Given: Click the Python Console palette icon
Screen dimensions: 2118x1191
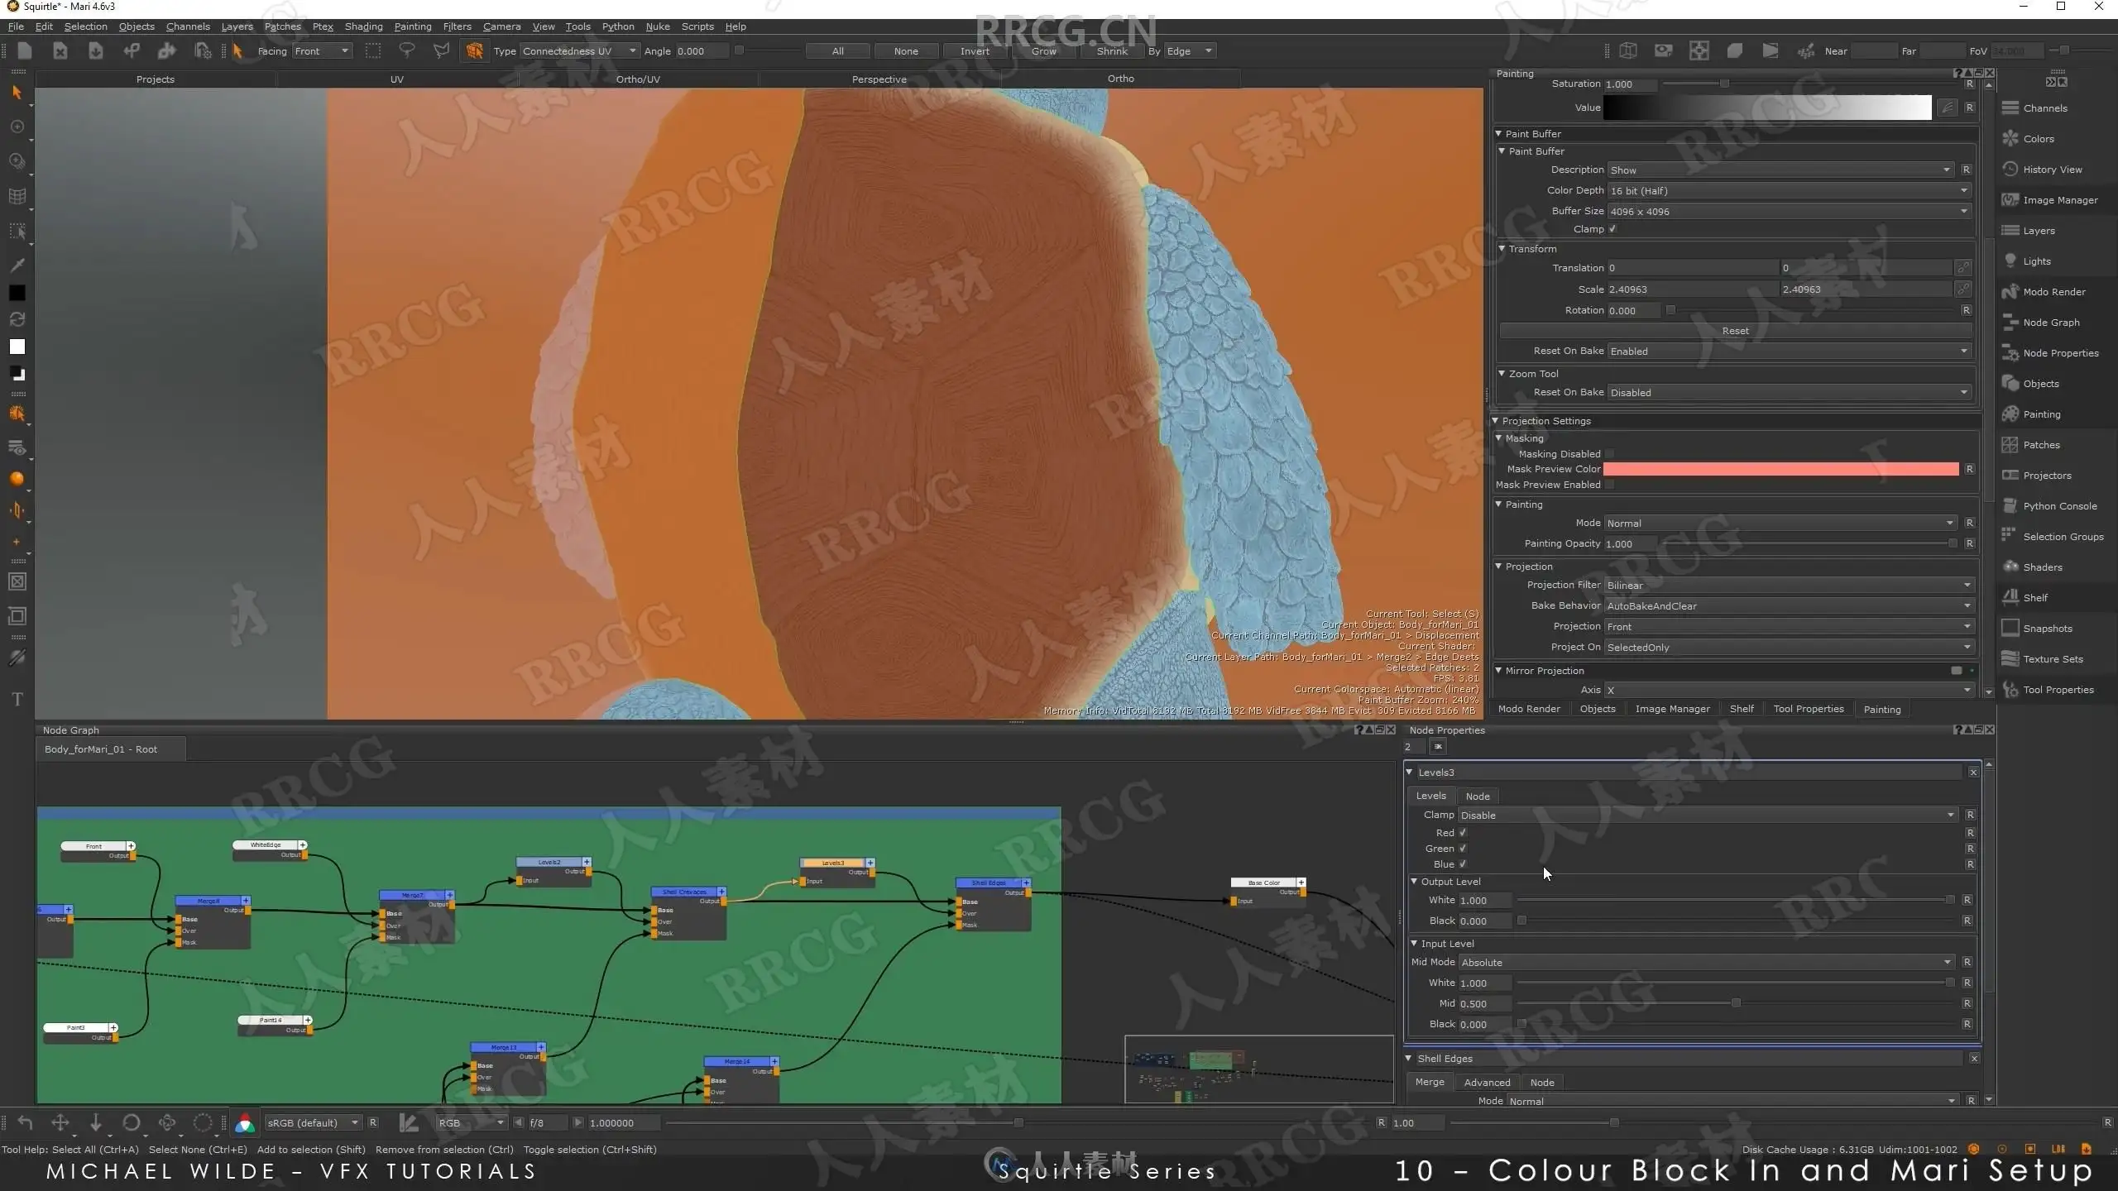Looking at the screenshot, I should coord(2010,506).
